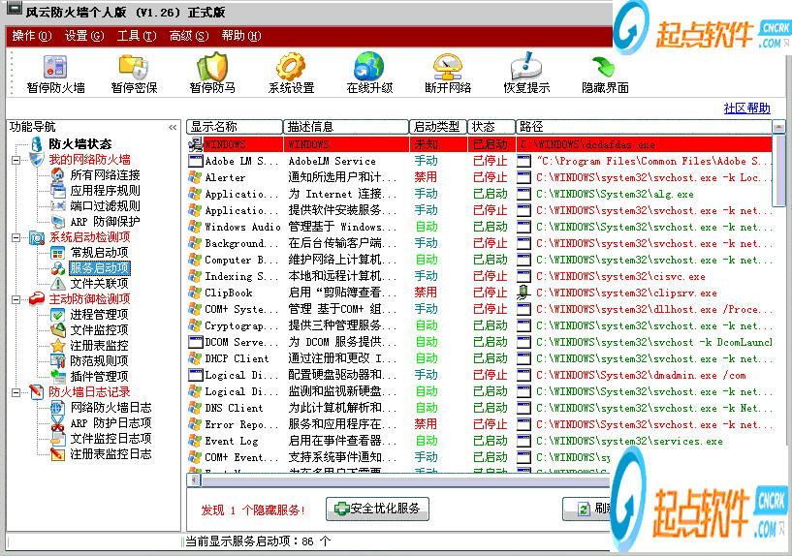Viewport: 792px width, 556px height.
Task: Select the Indexing S... service row
Action: 479,276
